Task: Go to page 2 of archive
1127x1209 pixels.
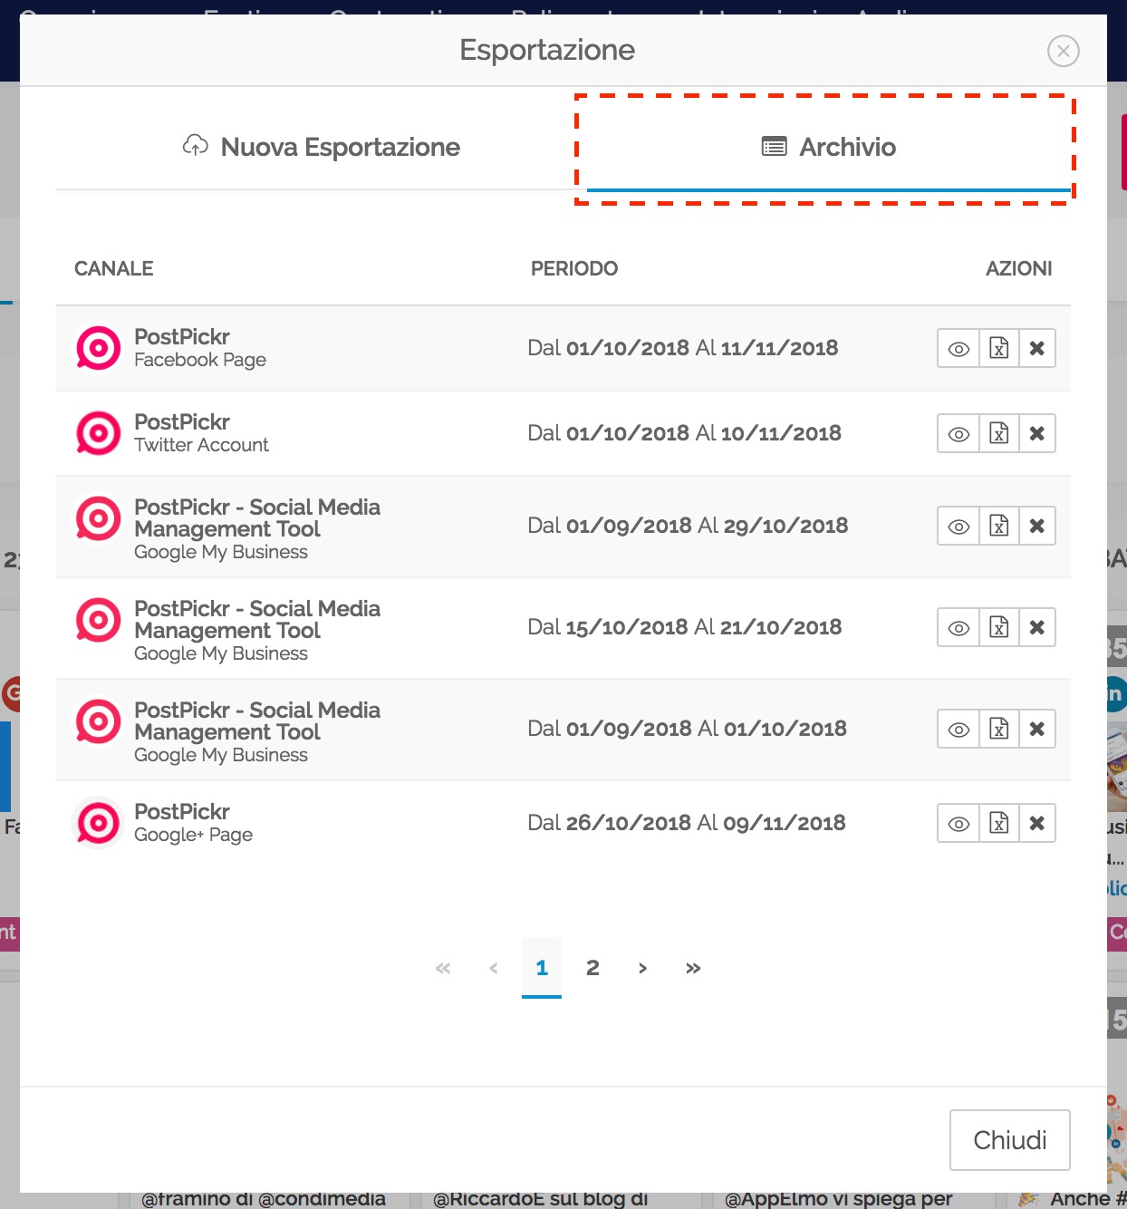Action: tap(592, 968)
